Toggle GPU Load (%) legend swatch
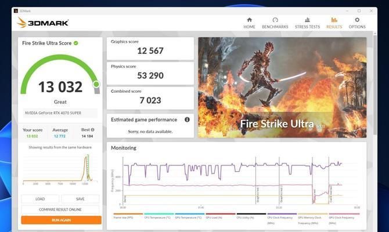Screen dimensions: 389x232 [221, 213]
